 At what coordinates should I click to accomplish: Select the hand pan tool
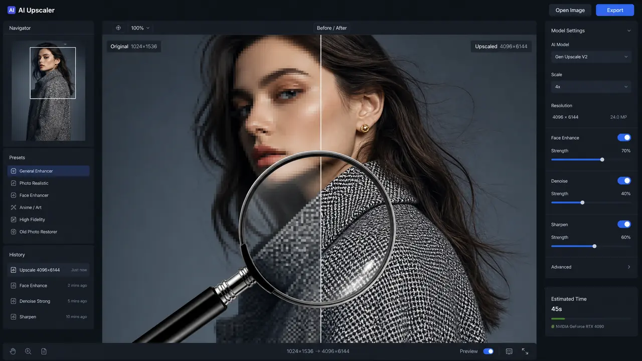point(13,351)
